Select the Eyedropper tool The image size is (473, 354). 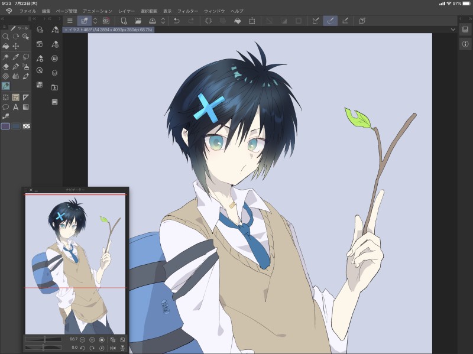point(16,57)
